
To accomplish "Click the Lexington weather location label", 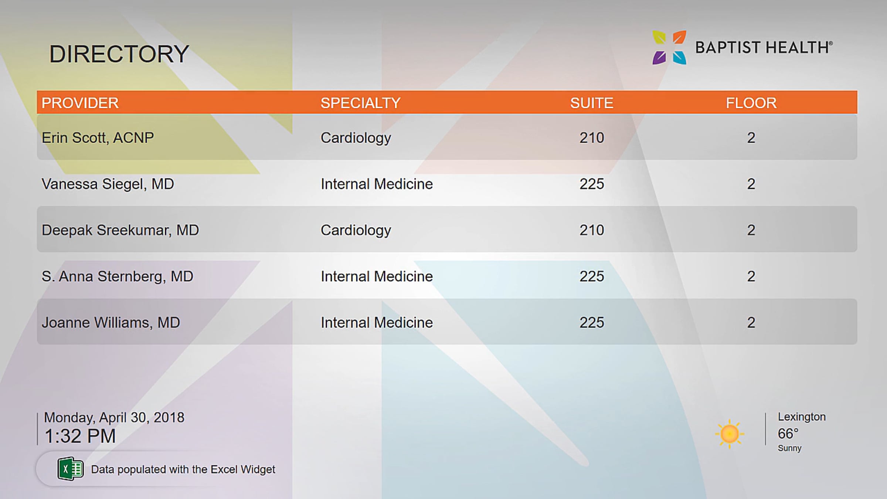I will [801, 417].
